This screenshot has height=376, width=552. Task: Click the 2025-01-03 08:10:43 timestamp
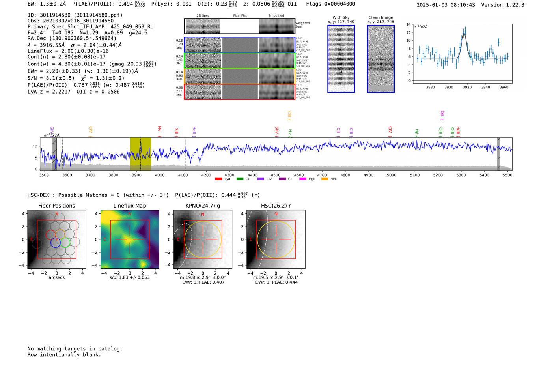click(x=446, y=5)
